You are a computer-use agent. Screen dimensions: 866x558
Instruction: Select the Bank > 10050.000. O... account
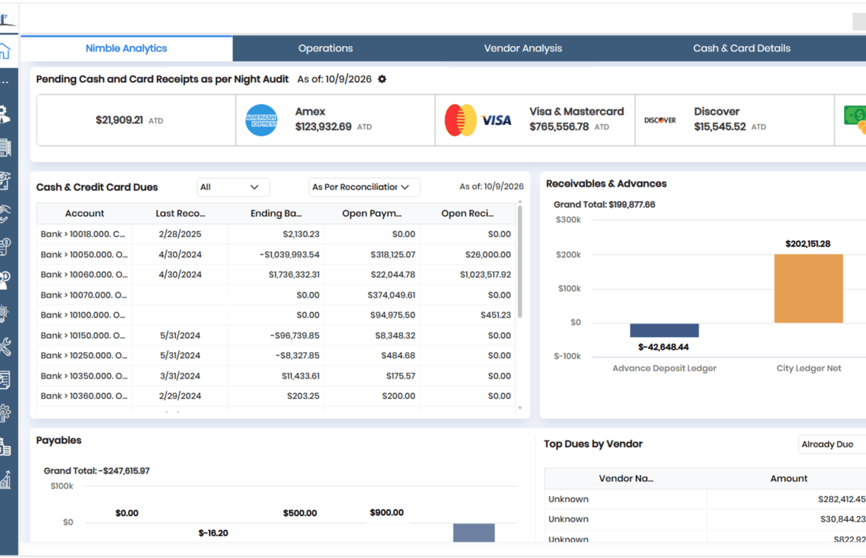(x=84, y=255)
